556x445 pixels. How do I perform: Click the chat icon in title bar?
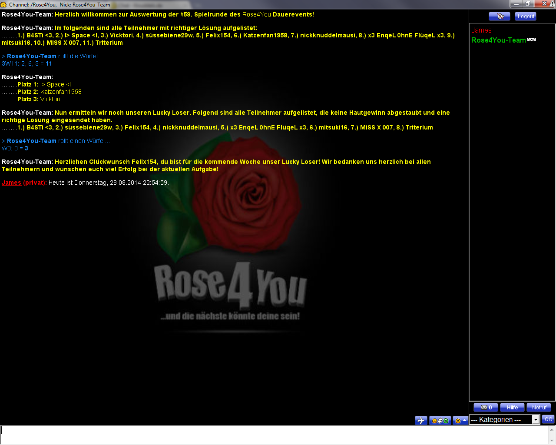[x=3, y=4]
